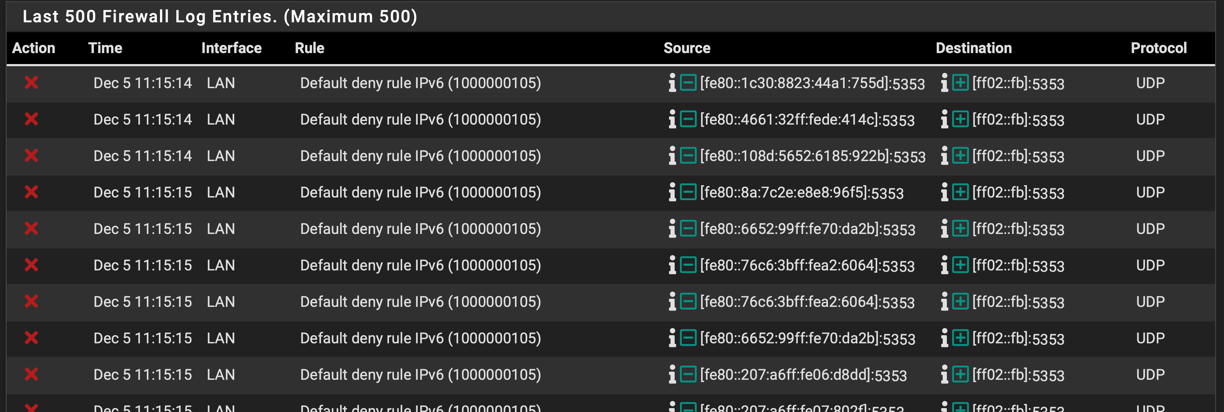Screen dimensions: 1224x412
Task: Click destination [ff02::fb]:5353 in fe80::1c30:8823:44a1:755d row
Action: click(x=1018, y=83)
